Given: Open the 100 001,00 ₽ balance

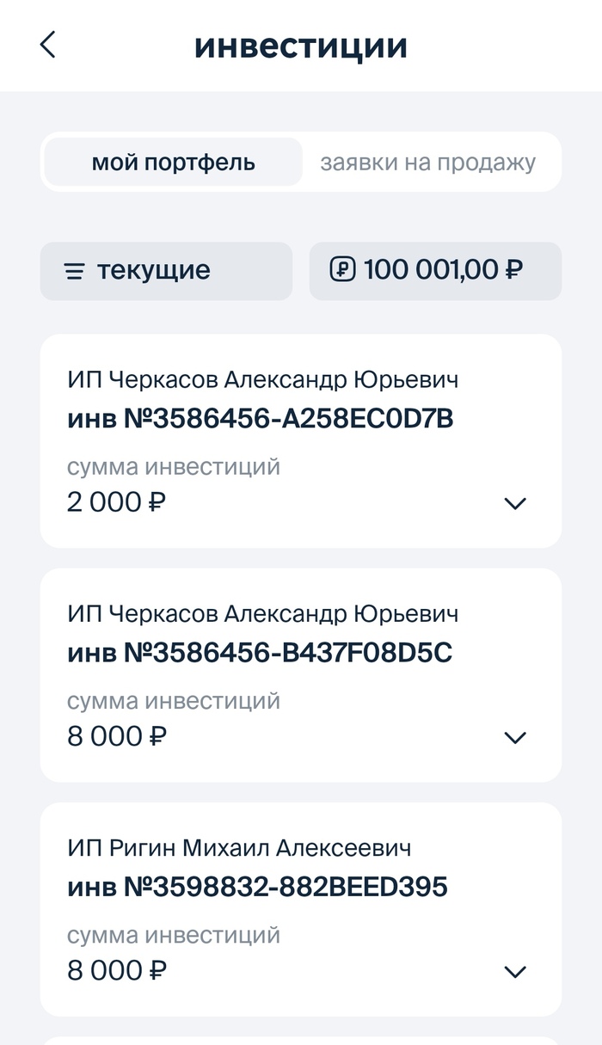Looking at the screenshot, I should (443, 270).
